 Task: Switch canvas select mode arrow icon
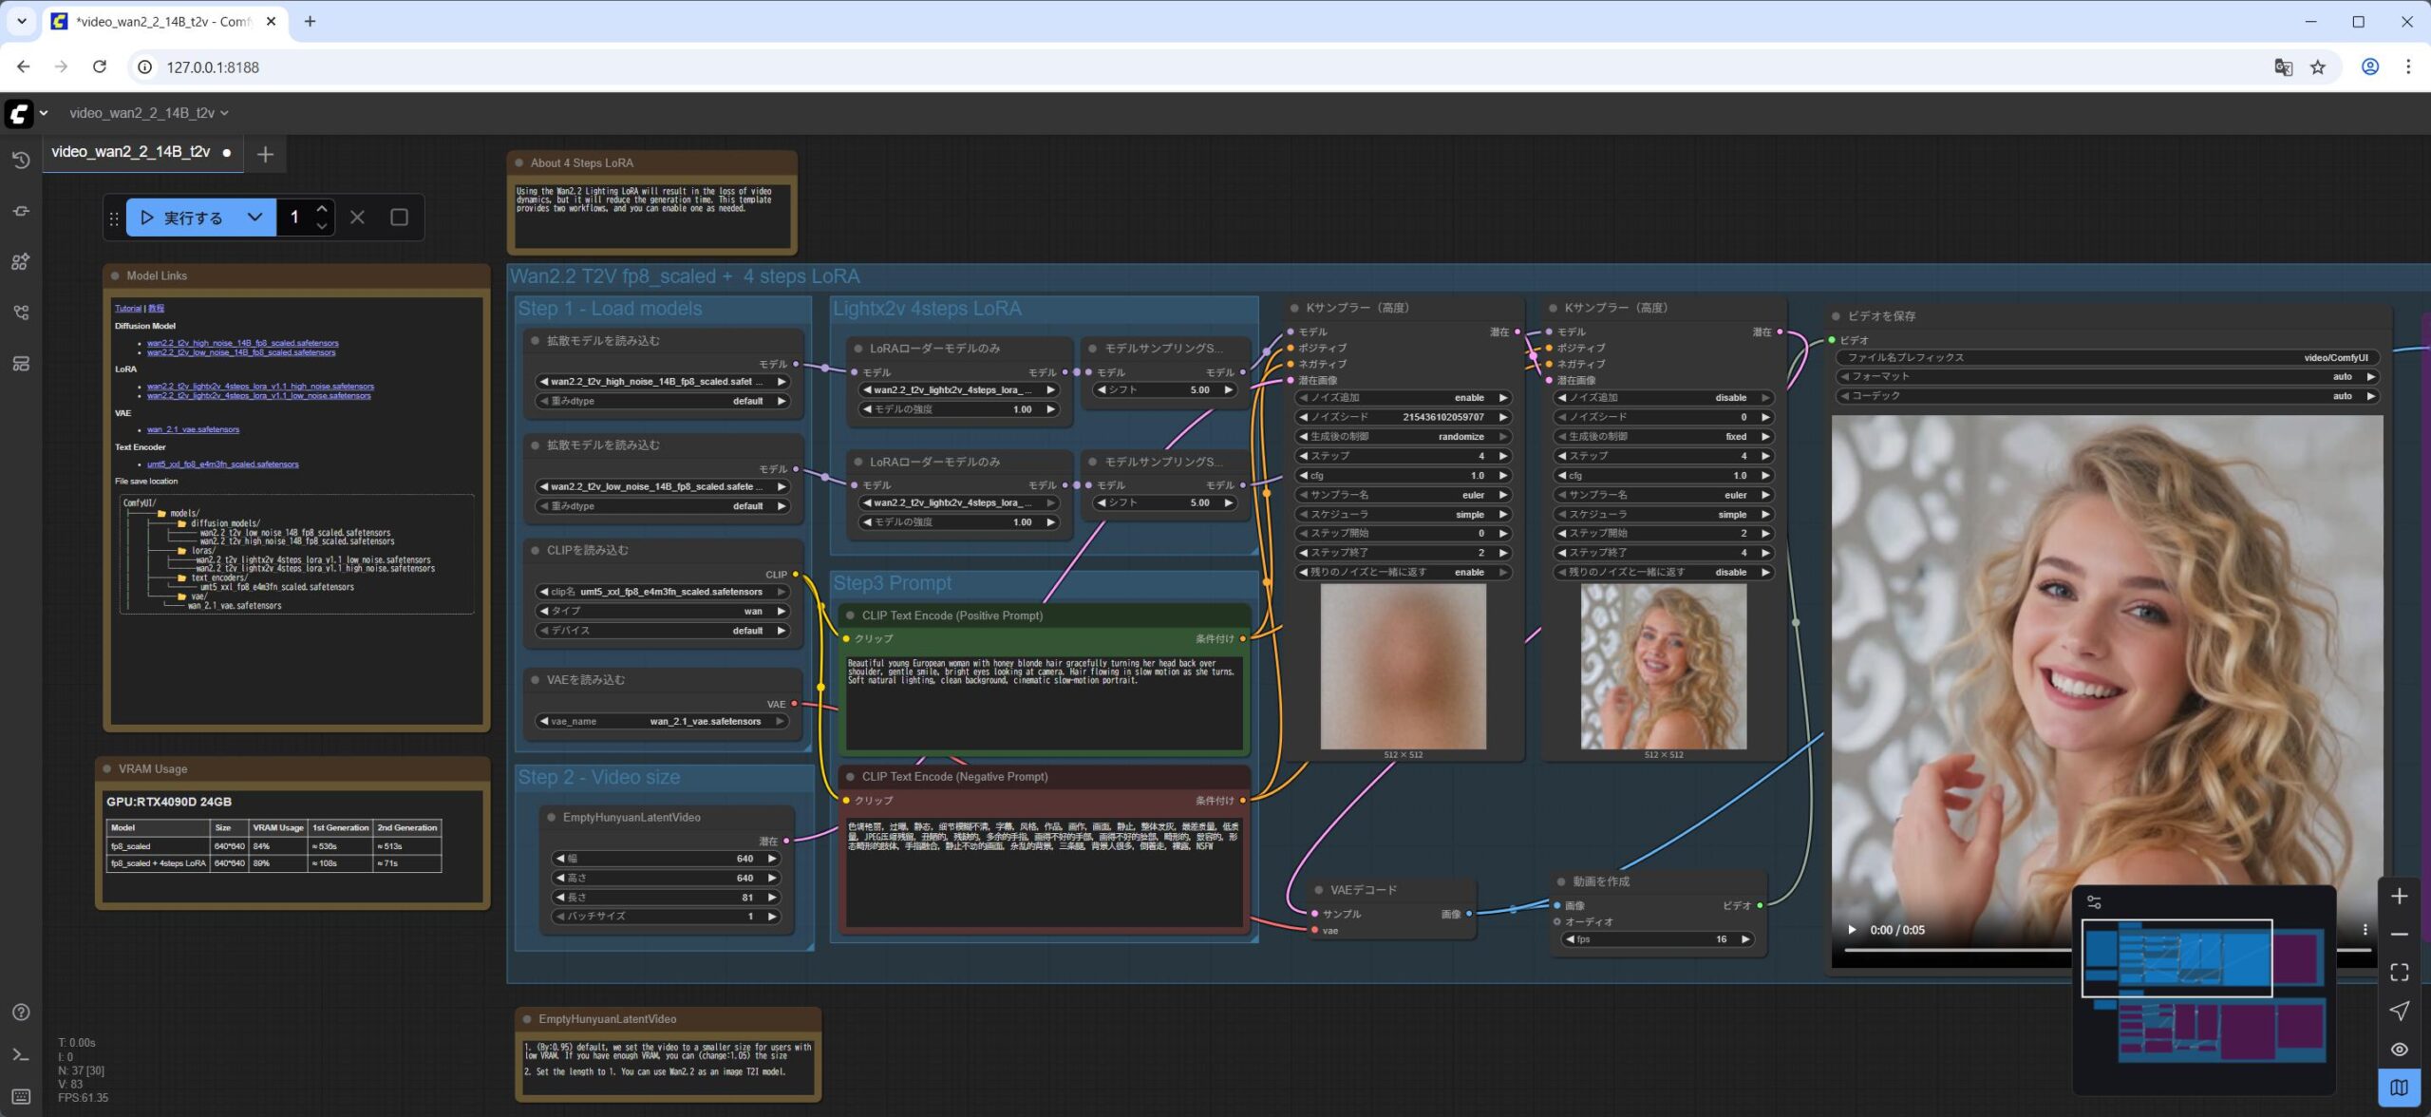2399,1011
